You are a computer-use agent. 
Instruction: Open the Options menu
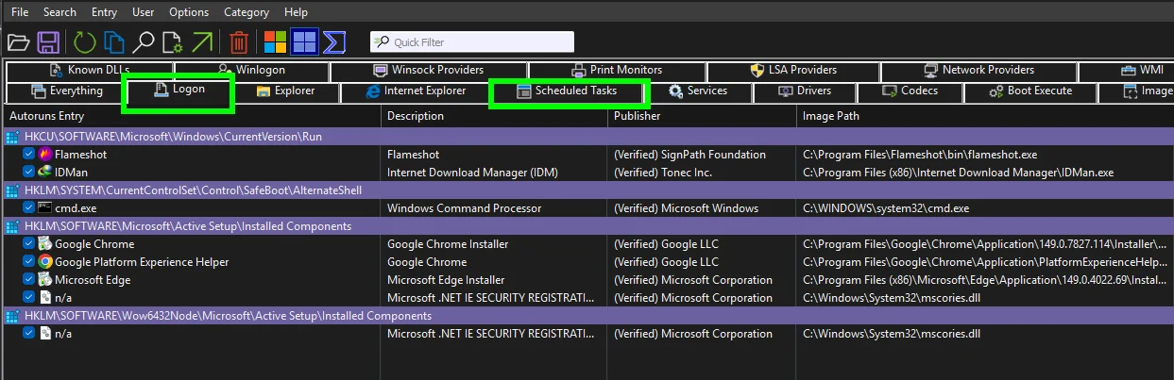click(x=189, y=12)
